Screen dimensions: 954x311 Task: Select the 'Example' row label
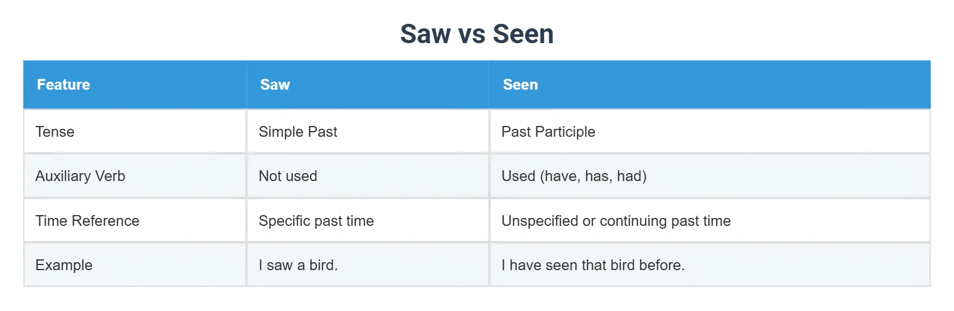64,265
